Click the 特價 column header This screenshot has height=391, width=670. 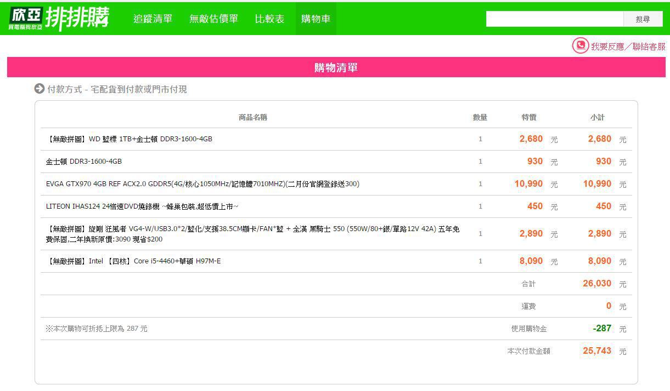tap(529, 117)
